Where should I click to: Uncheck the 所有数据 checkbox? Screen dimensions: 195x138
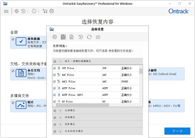click(x=13, y=39)
